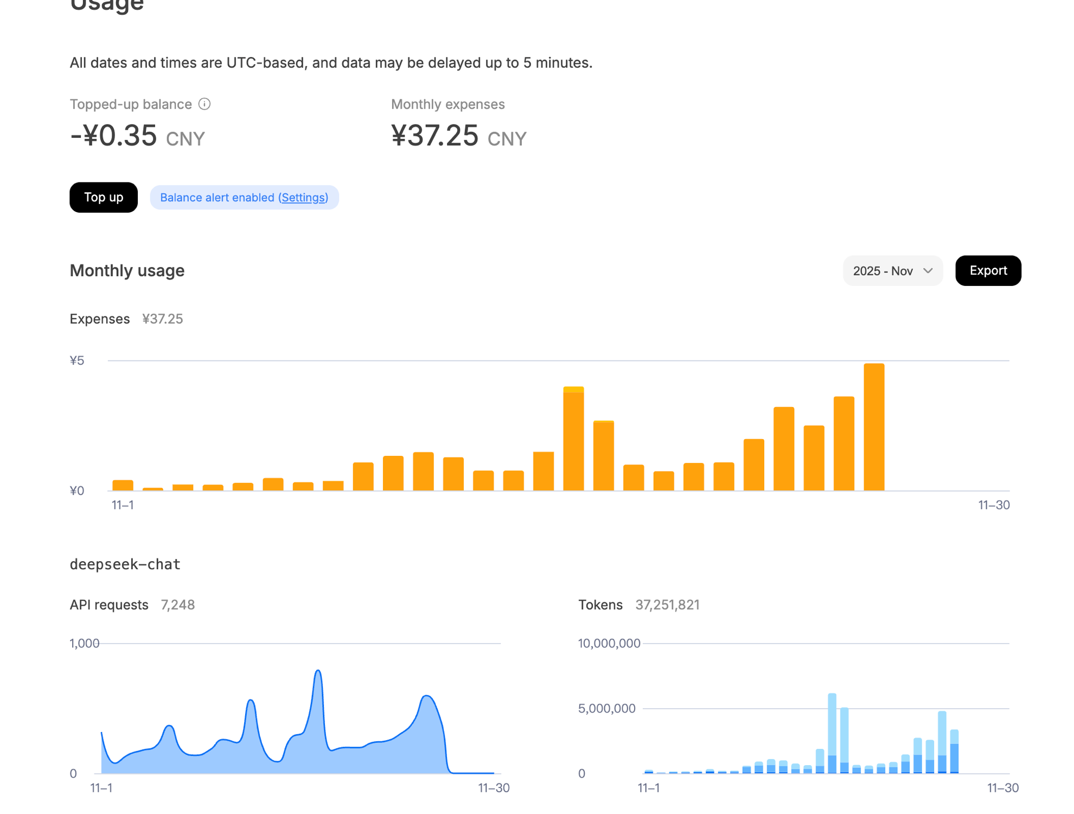Click the highest peak in API requests chart
Image resolution: width=1074 pixels, height=814 pixels.
coord(318,673)
